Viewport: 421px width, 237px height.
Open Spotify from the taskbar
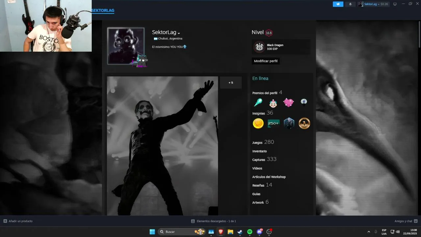tap(250, 232)
